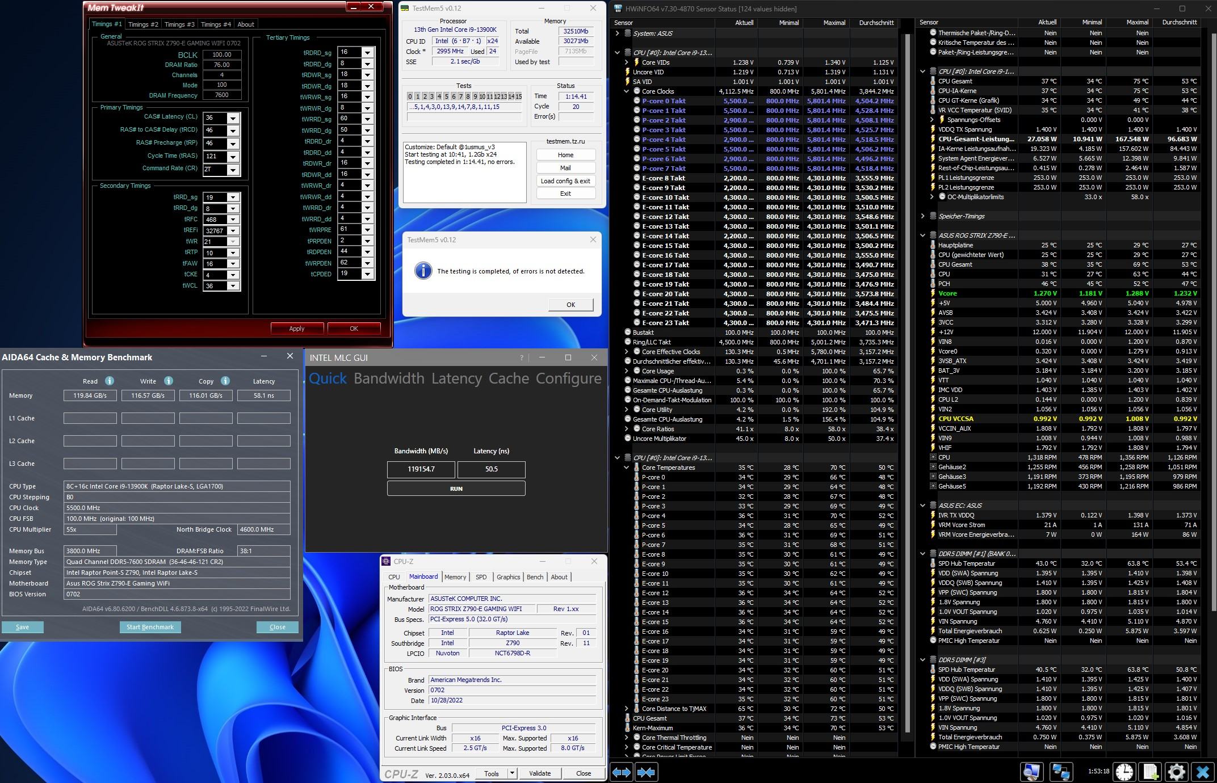1217x783 pixels.
Task: Open HWiNFO sensor settings gear icon
Action: [1176, 772]
